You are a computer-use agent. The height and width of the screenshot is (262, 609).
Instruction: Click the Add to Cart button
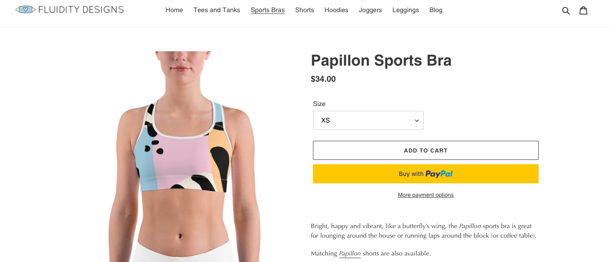425,150
